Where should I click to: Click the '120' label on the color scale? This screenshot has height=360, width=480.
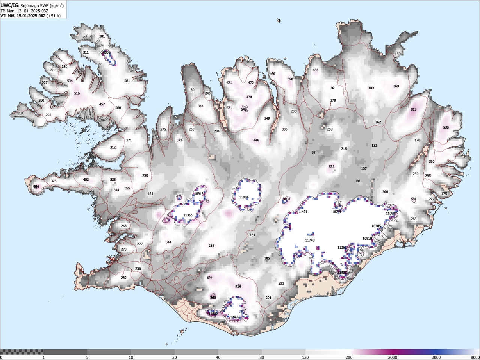click(306, 357)
